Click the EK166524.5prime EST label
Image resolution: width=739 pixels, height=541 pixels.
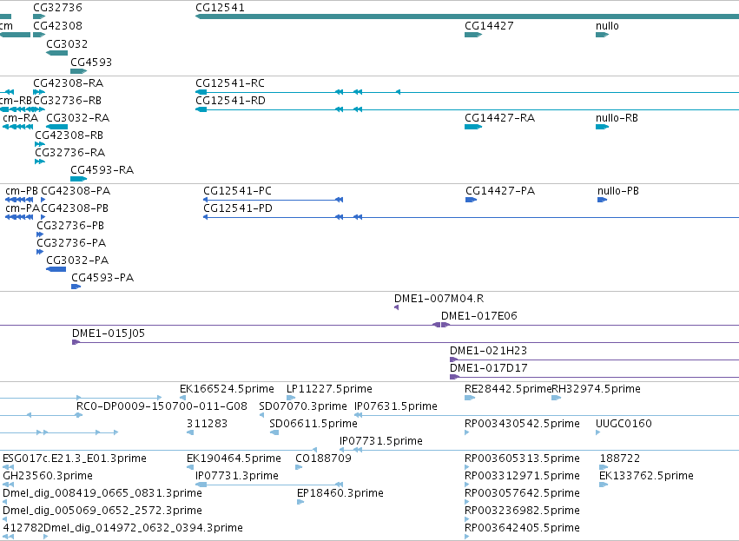click(x=227, y=389)
